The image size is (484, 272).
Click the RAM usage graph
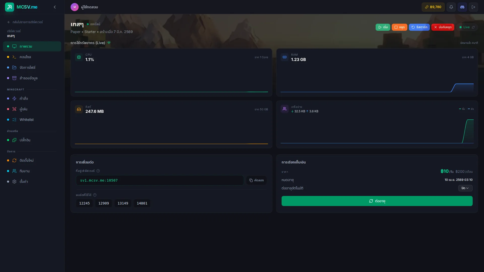(x=377, y=81)
